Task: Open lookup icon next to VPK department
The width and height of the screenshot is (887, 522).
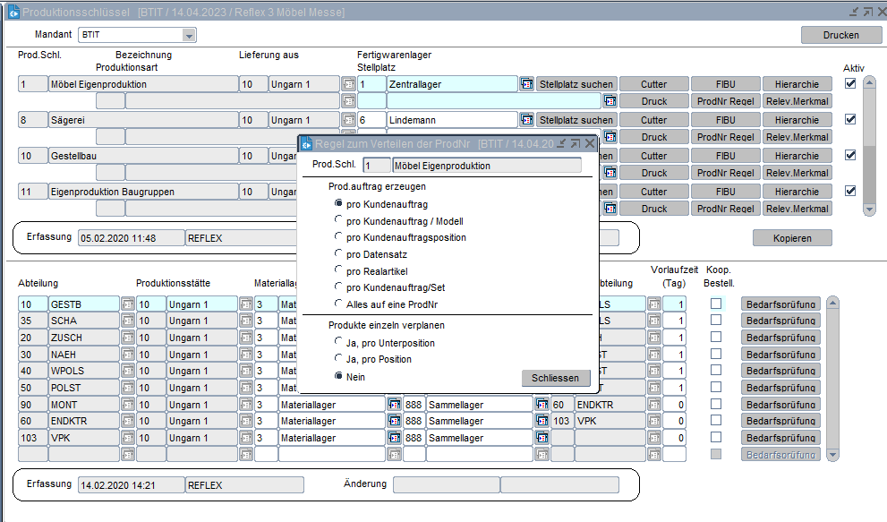Action: point(128,438)
